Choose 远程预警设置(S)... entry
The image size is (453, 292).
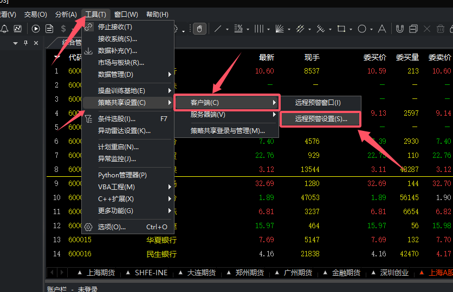(320, 119)
